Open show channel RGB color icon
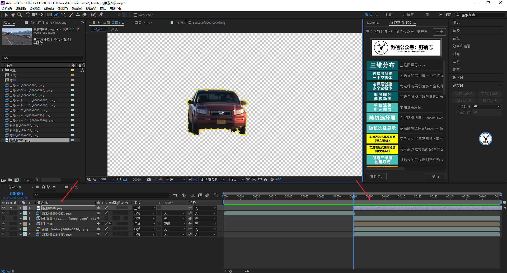This screenshot has height=273, width=507. pos(161,180)
